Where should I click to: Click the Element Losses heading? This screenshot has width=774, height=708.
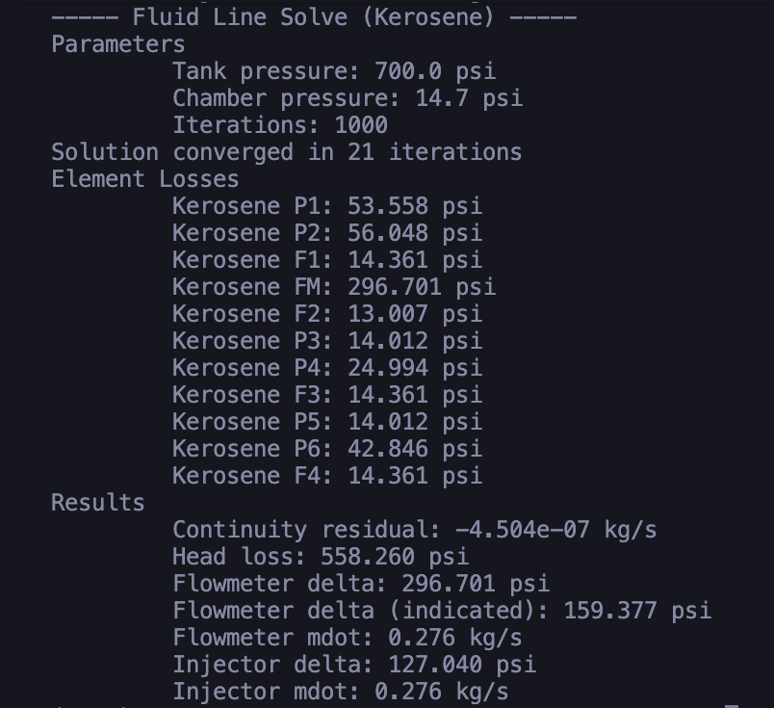pos(144,179)
